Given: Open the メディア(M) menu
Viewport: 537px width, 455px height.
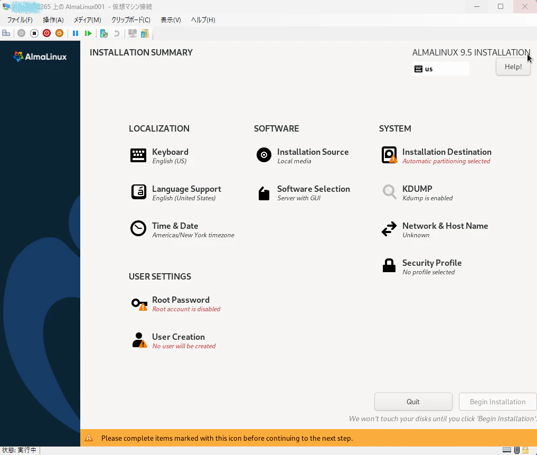Looking at the screenshot, I should [x=87, y=20].
